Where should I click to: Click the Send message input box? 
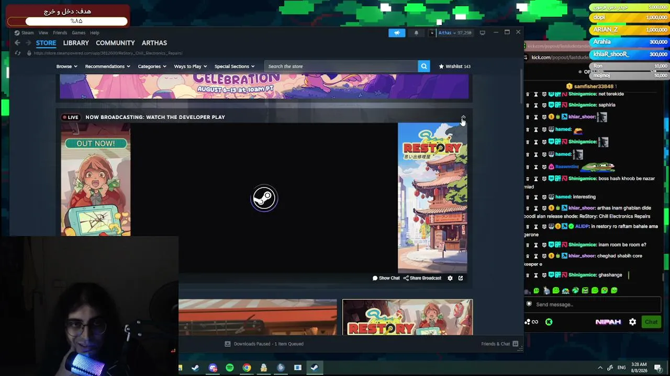click(593, 304)
